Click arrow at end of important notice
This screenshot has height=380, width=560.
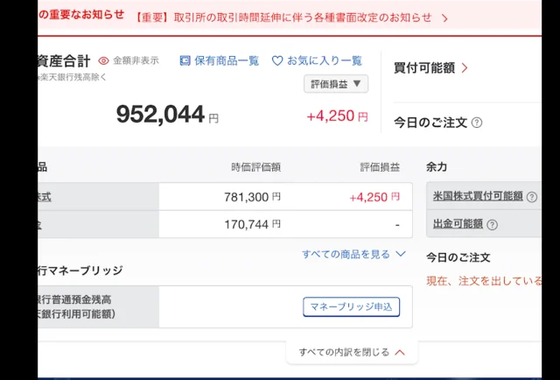pyautogui.click(x=444, y=18)
